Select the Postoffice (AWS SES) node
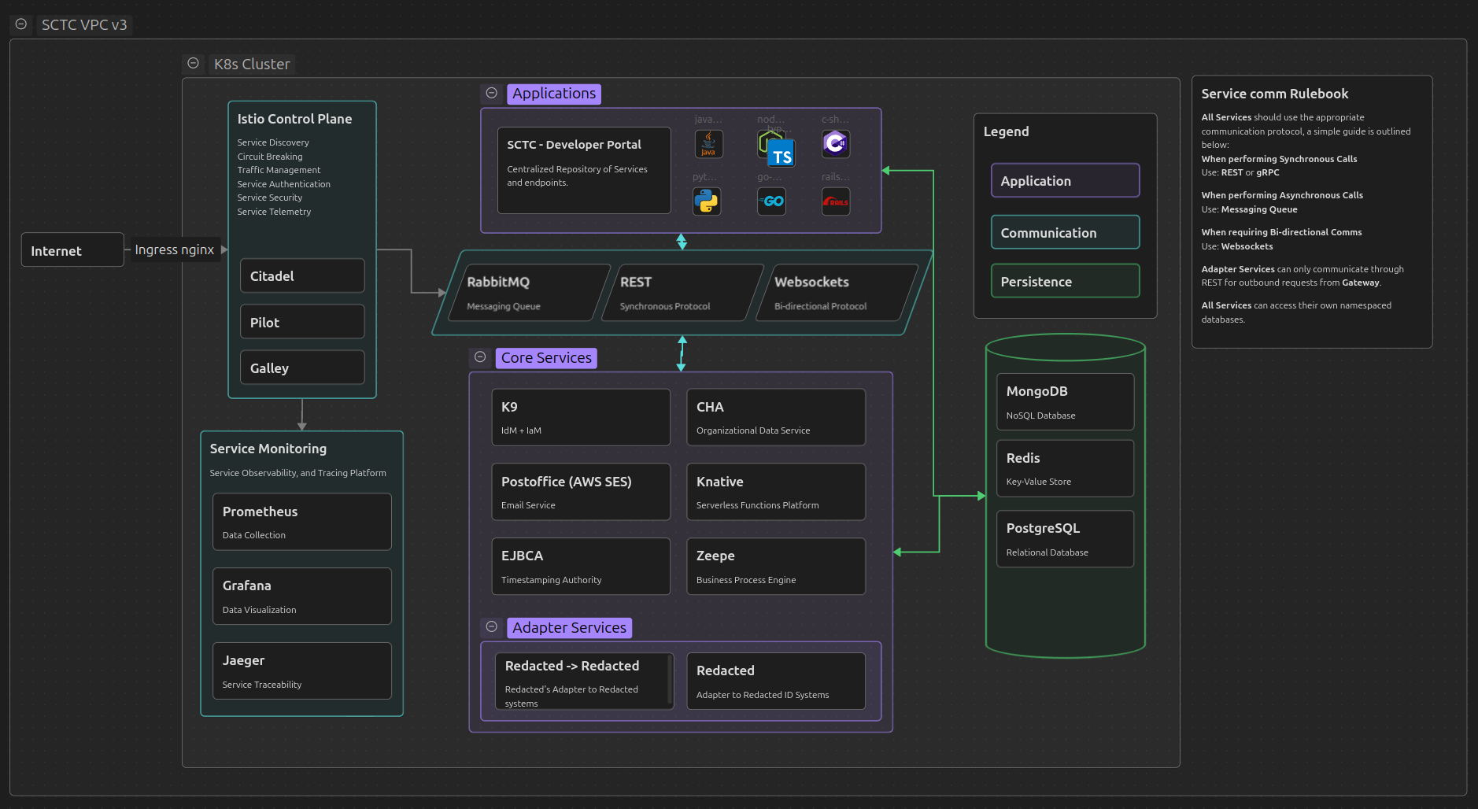This screenshot has width=1478, height=809. (x=581, y=492)
